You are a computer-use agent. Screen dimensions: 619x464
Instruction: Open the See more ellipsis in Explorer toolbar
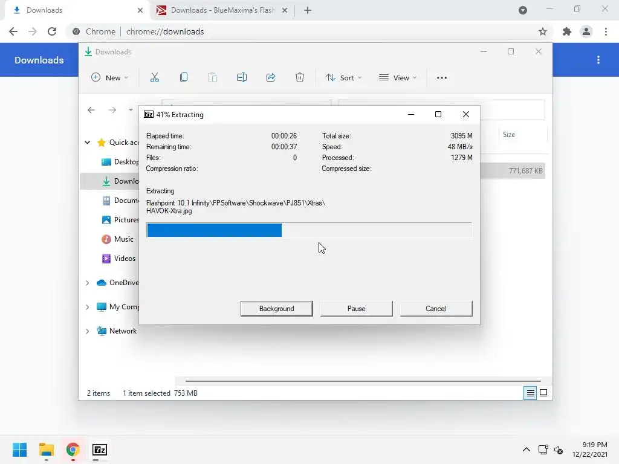point(442,78)
